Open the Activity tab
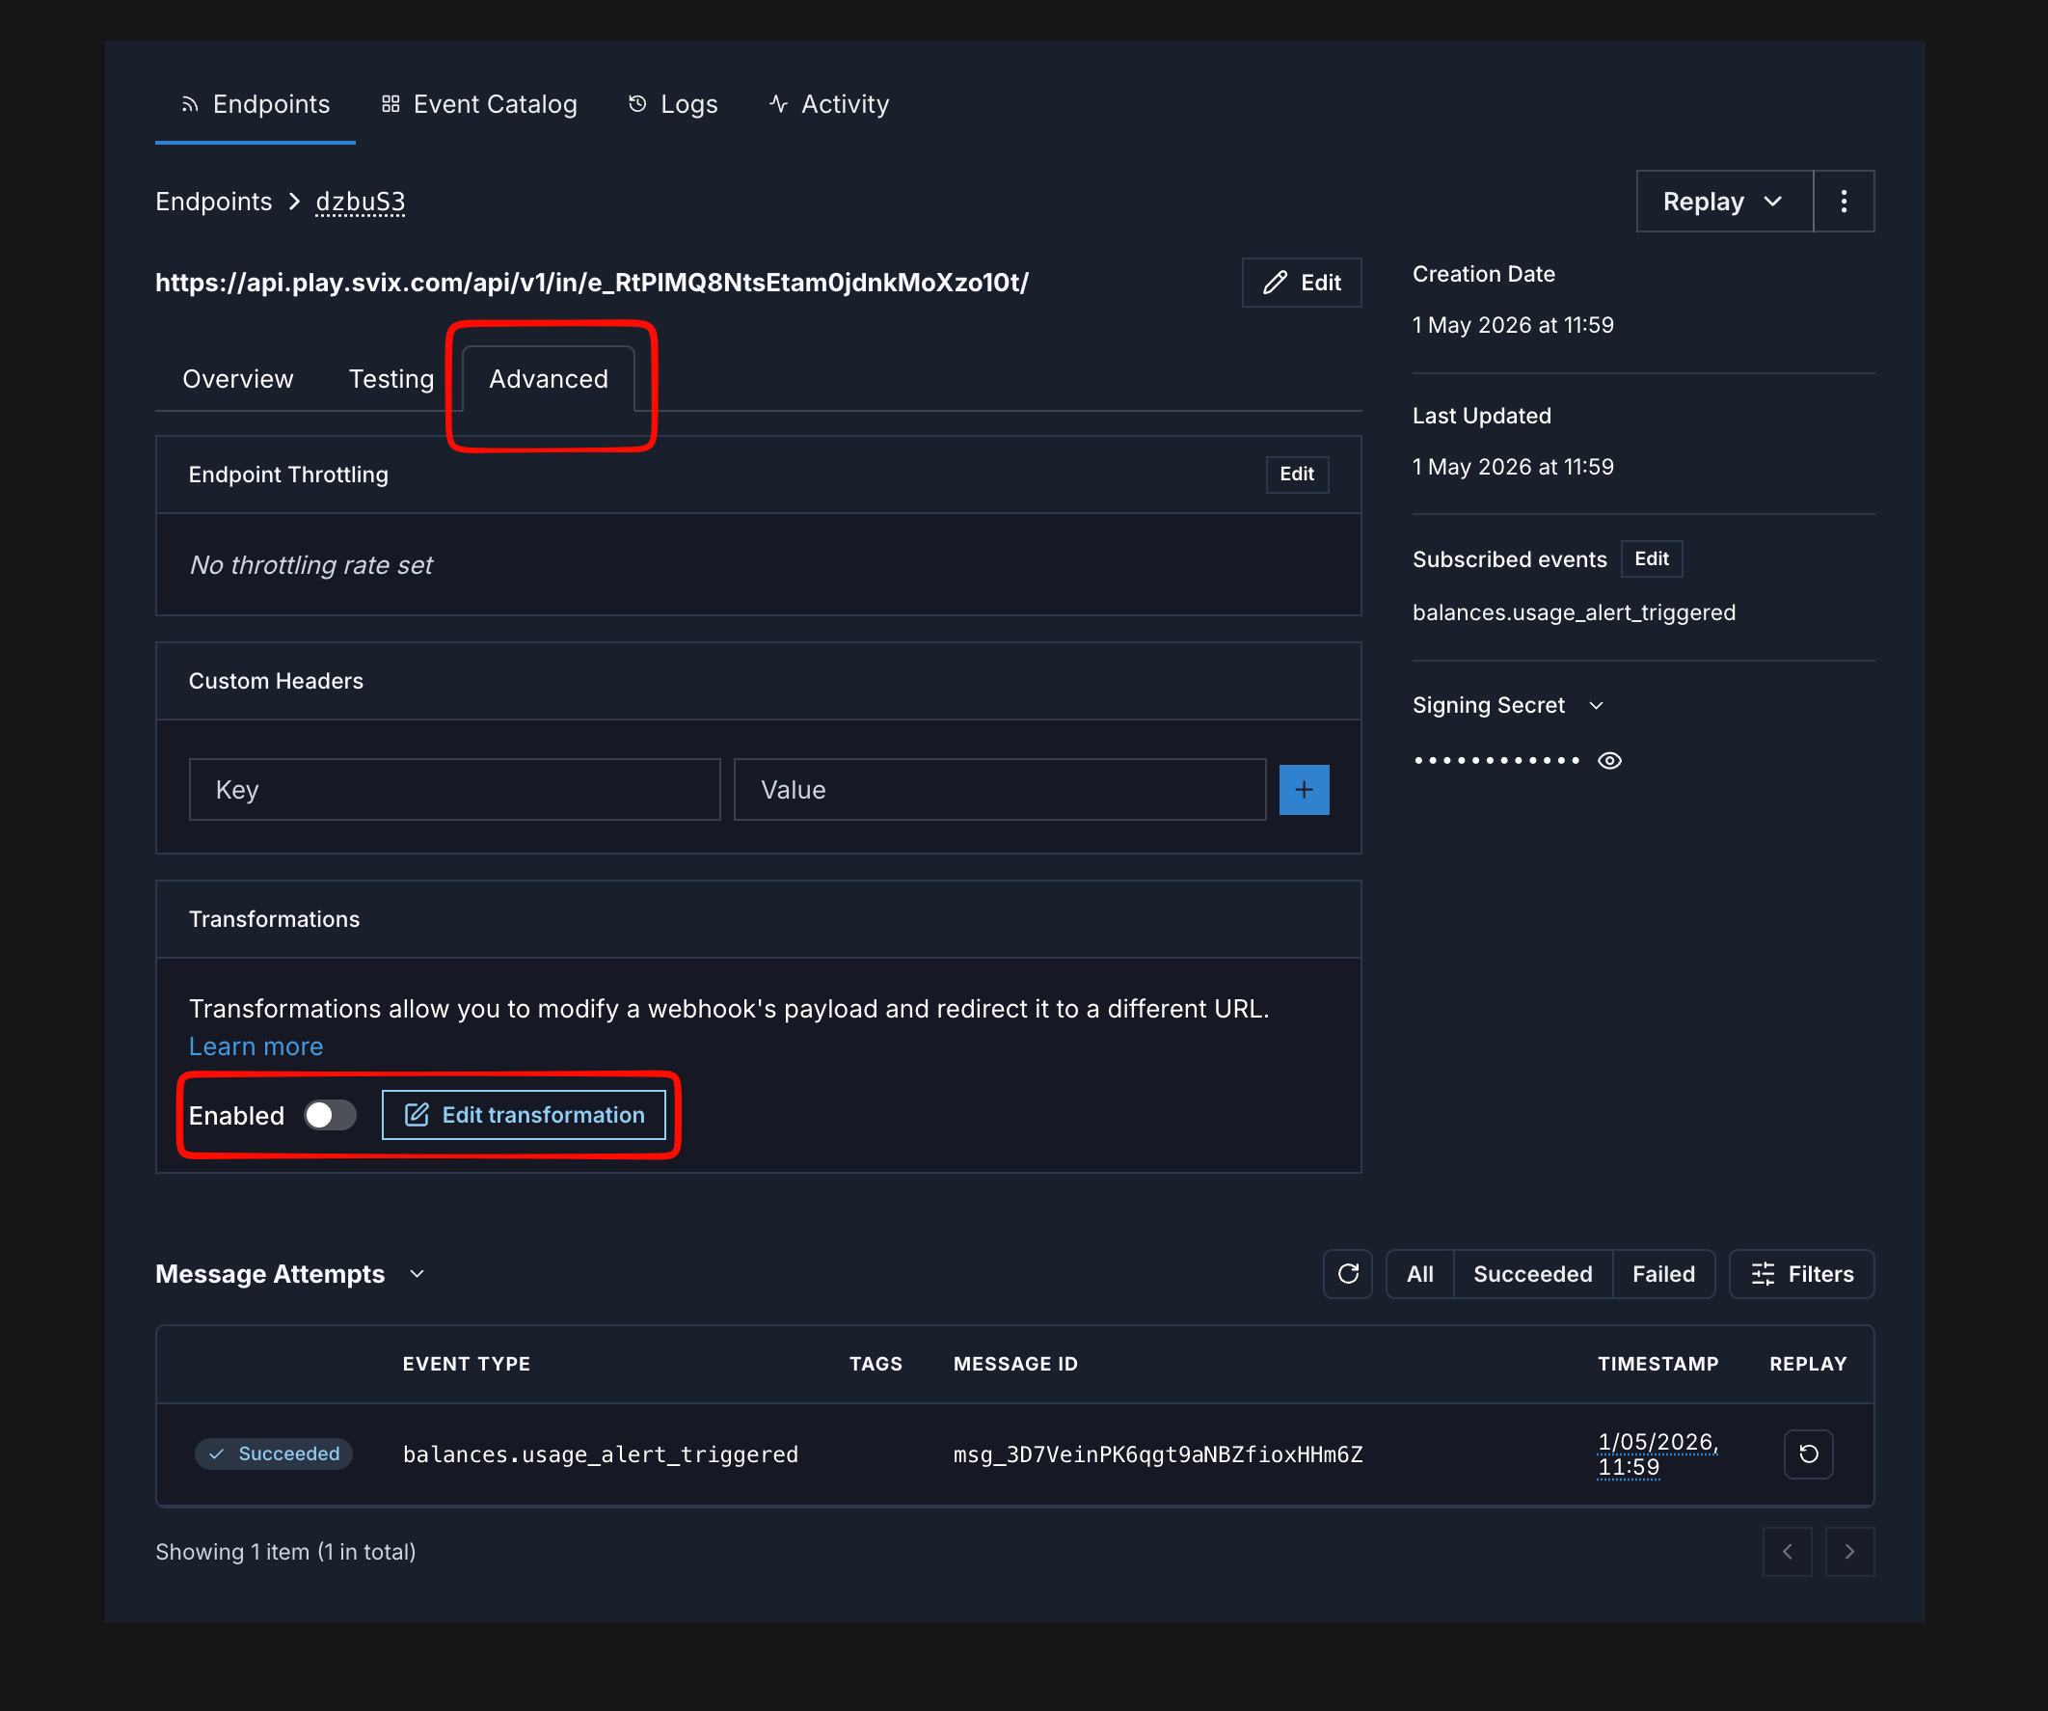The image size is (2048, 1711). coord(829,104)
